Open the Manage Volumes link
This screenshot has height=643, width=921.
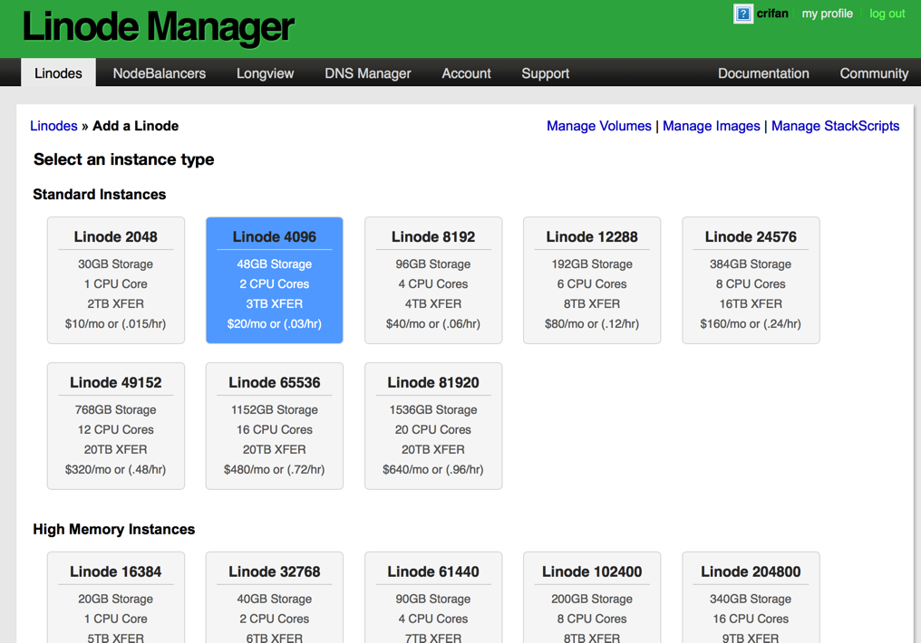point(598,126)
